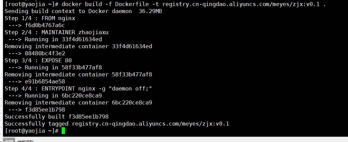Click the 'Successfully built f3d85ee1b798' line
Viewport: 348px width, 142px height.
pos(57,117)
